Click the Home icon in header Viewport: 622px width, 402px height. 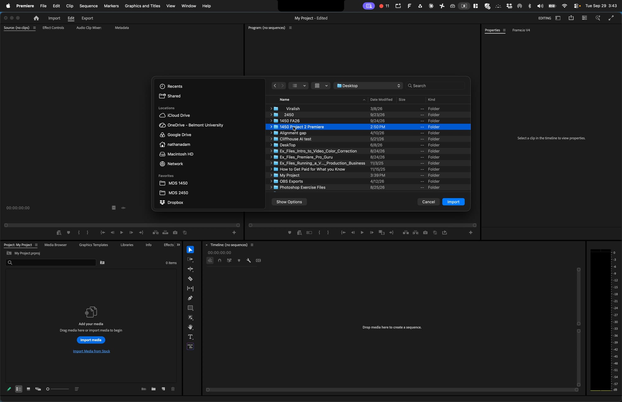pos(36,18)
